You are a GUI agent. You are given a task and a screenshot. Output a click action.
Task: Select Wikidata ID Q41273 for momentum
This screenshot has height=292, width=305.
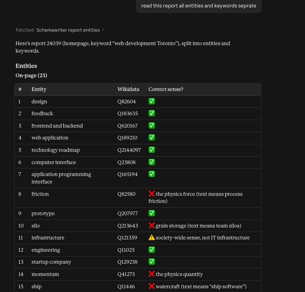click(x=126, y=274)
